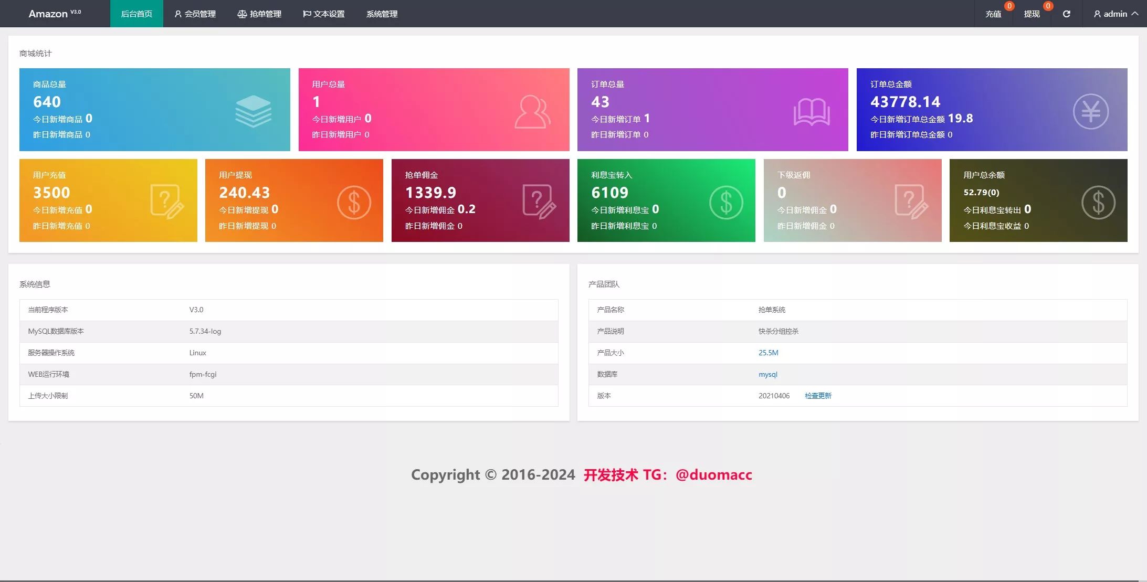Select the 后台首页 tab
1147x582 pixels.
[136, 14]
